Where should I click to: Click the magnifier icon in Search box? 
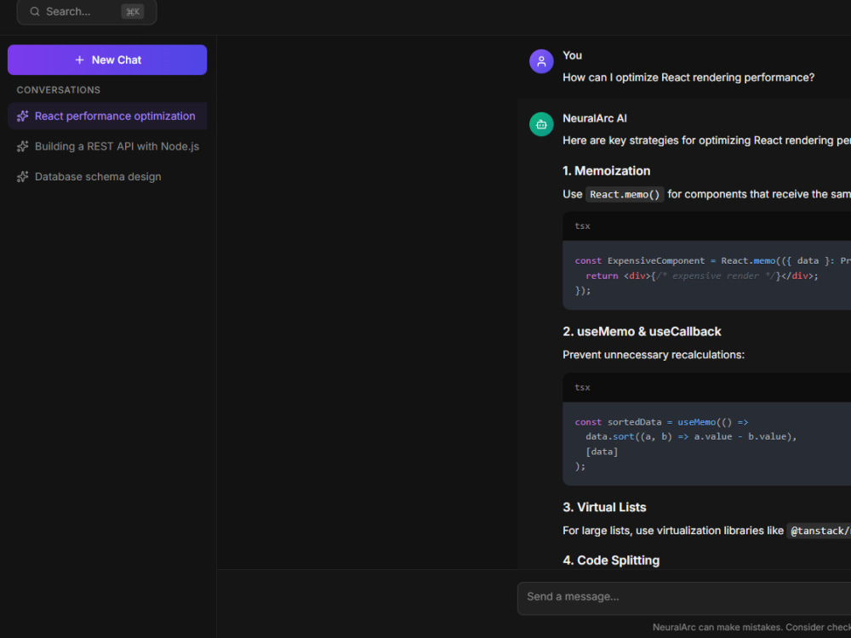pyautogui.click(x=35, y=11)
